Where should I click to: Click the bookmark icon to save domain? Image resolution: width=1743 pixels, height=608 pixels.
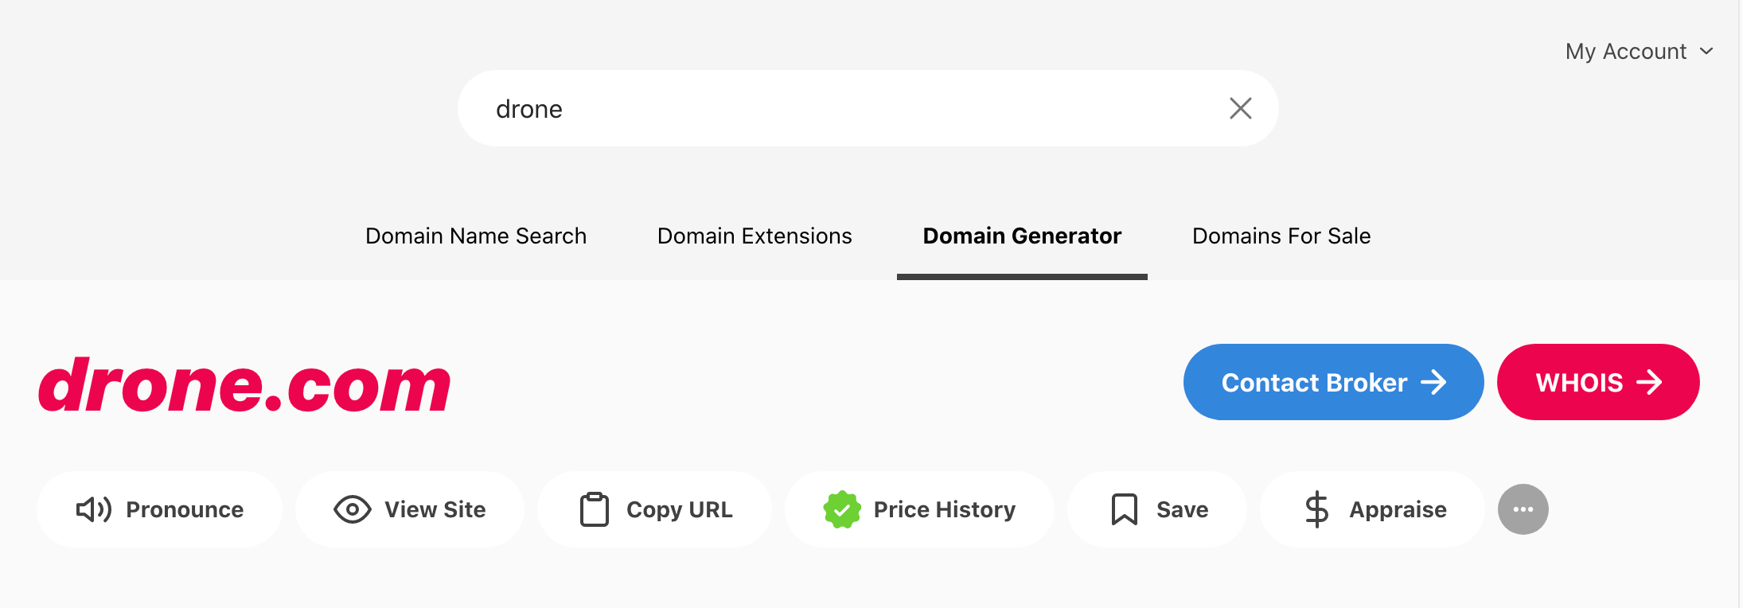[1125, 509]
